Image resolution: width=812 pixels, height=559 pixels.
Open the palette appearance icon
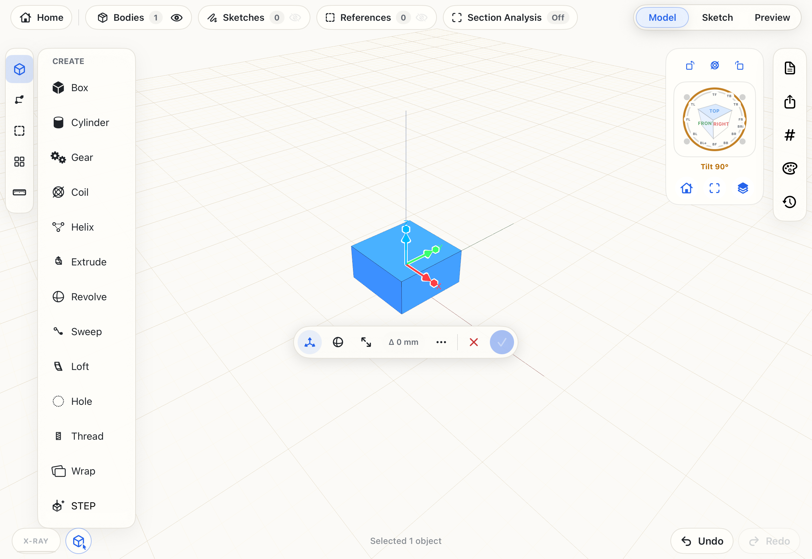pyautogui.click(x=790, y=169)
